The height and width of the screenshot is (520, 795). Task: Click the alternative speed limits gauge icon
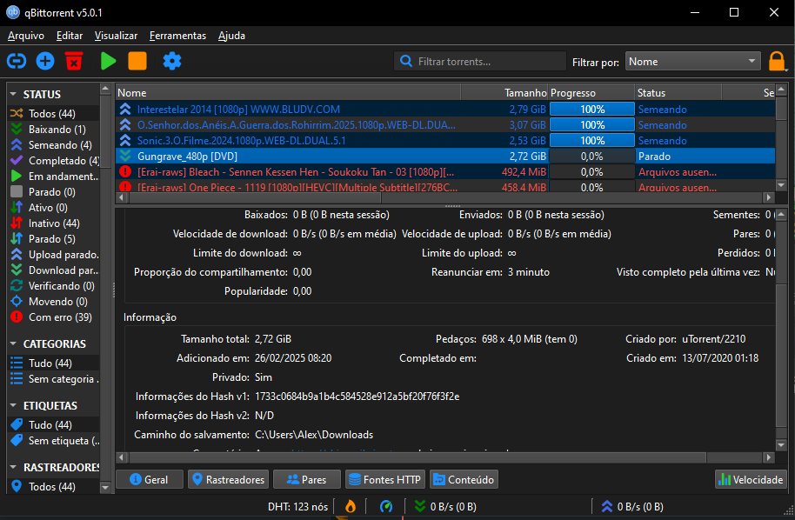(386, 506)
